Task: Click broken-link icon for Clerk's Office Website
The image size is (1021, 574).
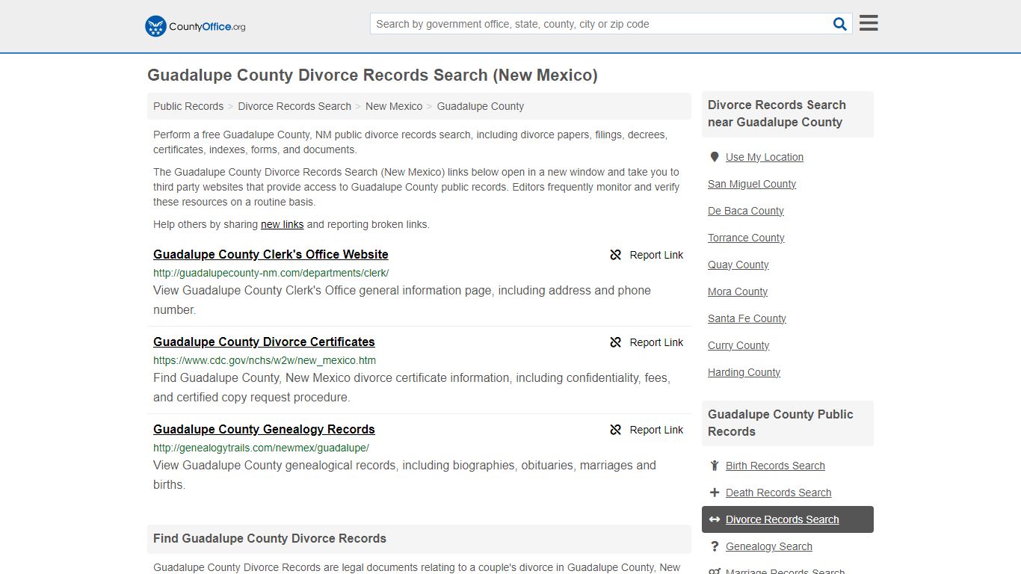Action: (x=616, y=255)
